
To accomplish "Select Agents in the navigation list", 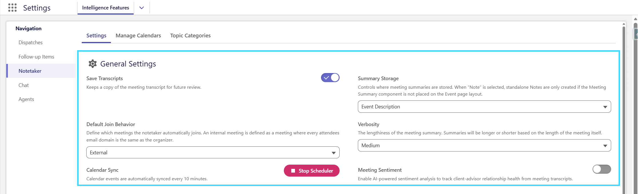I will click(x=26, y=99).
